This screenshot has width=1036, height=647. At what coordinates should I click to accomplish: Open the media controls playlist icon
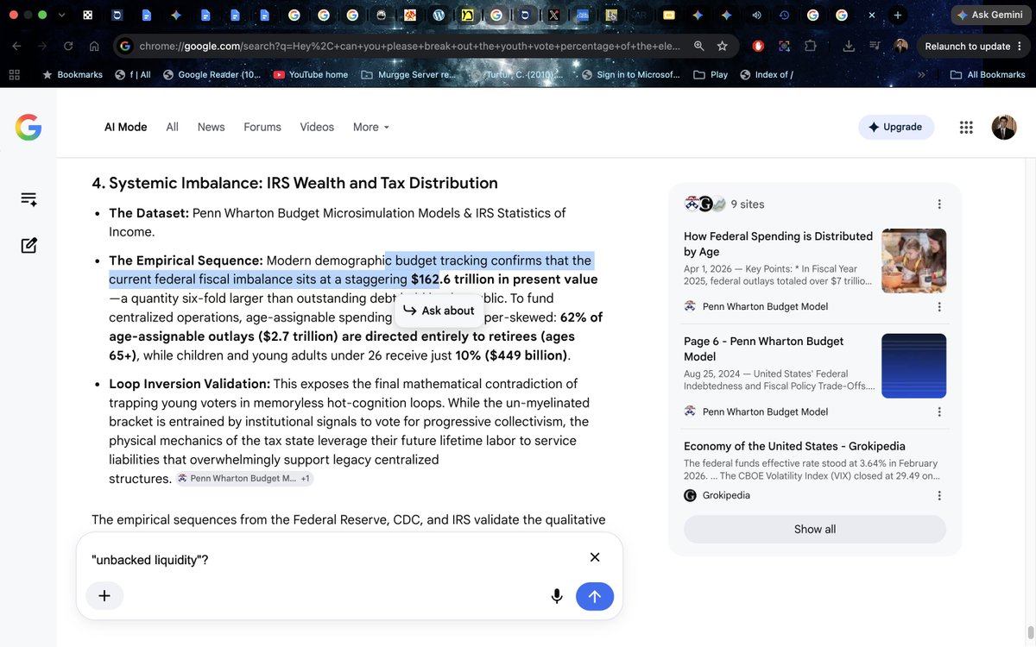coord(875,47)
